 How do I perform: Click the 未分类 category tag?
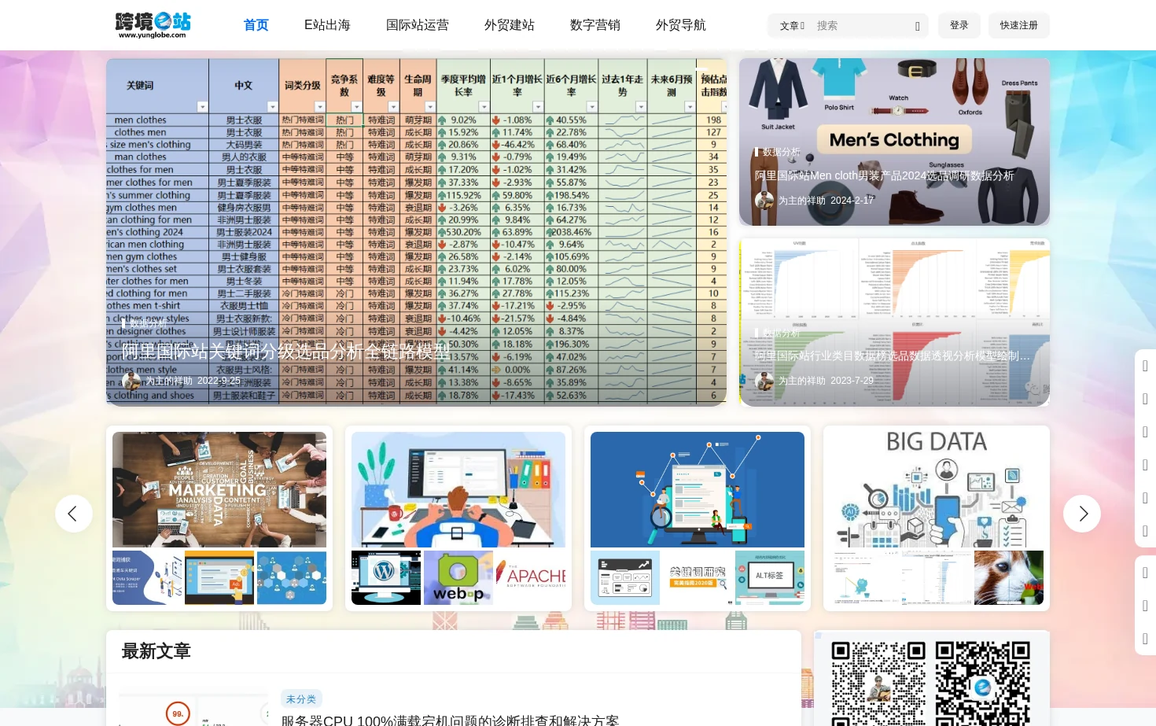pos(301,698)
